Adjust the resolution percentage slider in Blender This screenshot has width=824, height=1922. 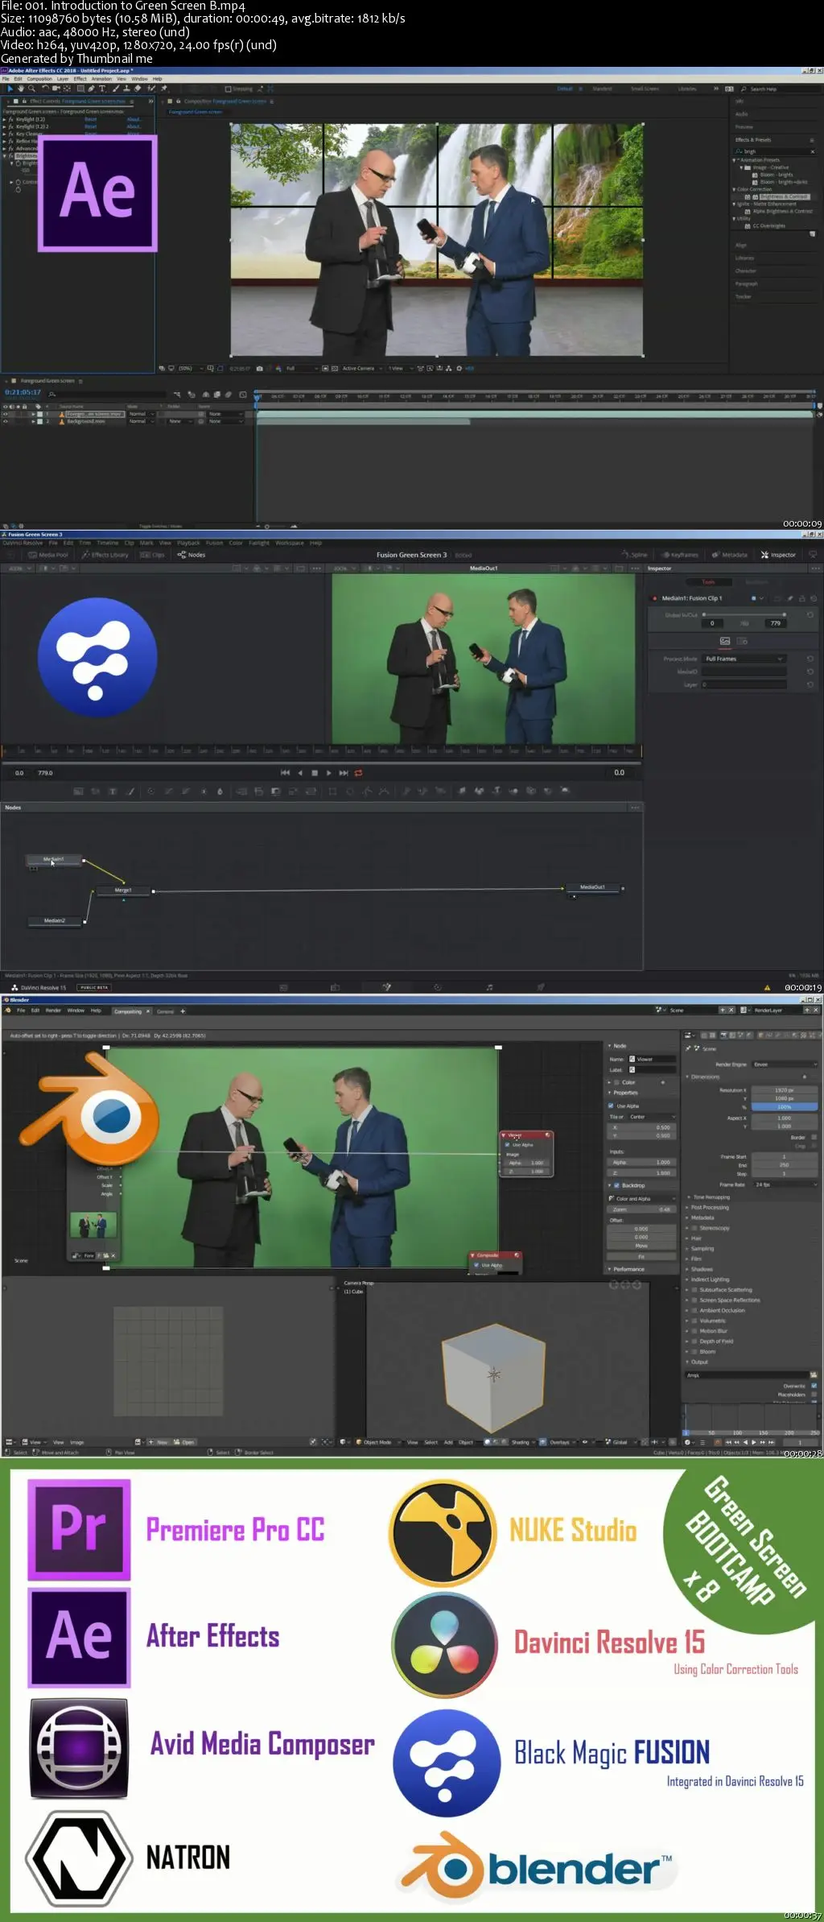click(x=785, y=1107)
